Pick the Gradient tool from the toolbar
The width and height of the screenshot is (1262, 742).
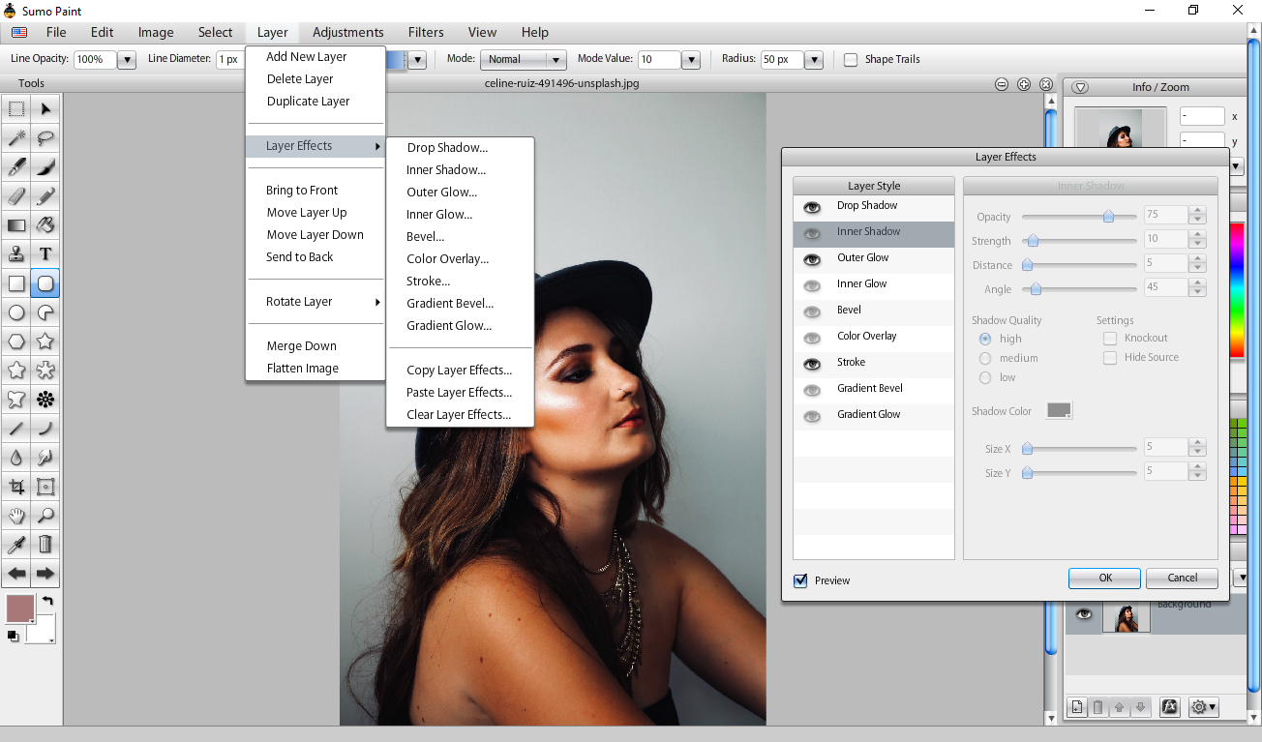pos(15,225)
